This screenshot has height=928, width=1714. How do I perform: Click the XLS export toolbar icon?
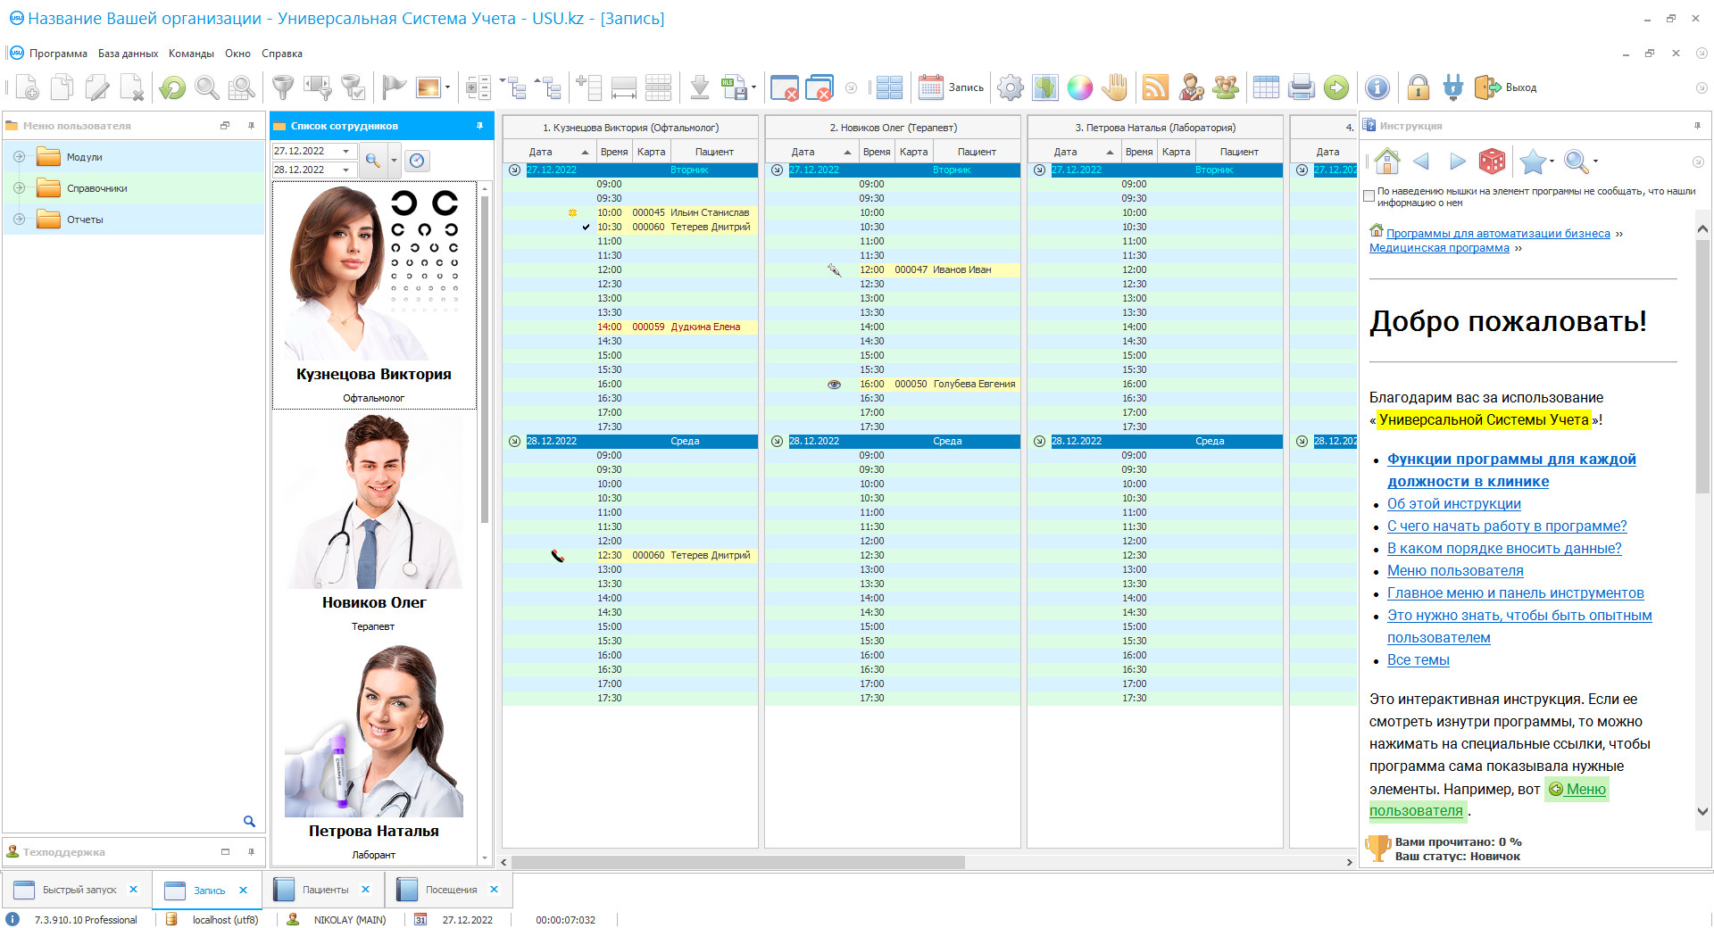pyautogui.click(x=734, y=87)
